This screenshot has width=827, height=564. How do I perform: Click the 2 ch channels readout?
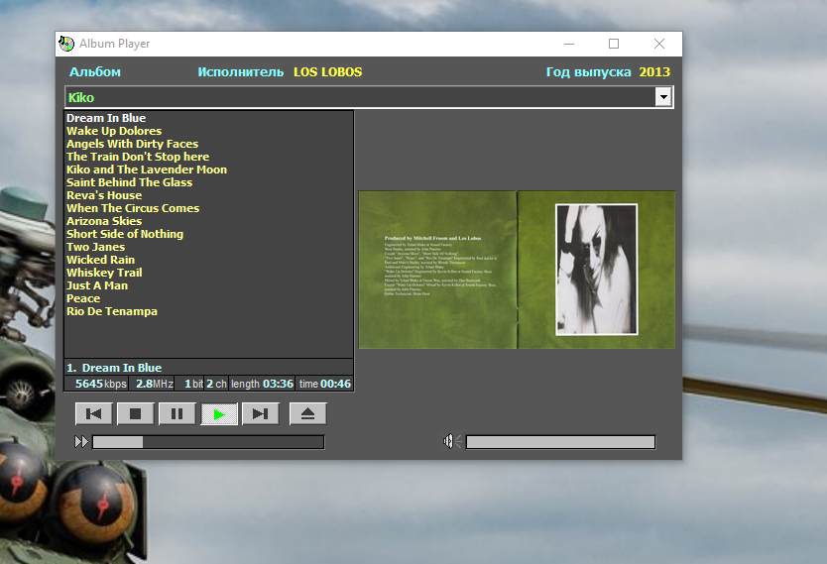click(x=216, y=384)
